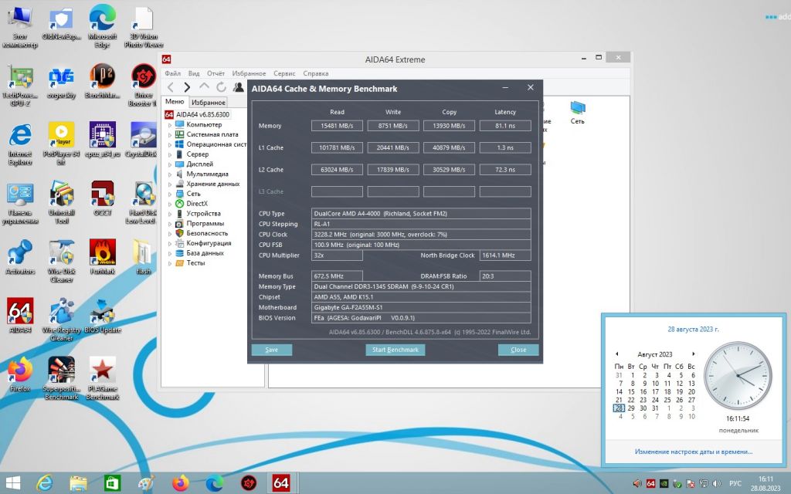Image resolution: width=791 pixels, height=494 pixels.
Task: Expand the Компьютер node arrow
Action: 170,124
